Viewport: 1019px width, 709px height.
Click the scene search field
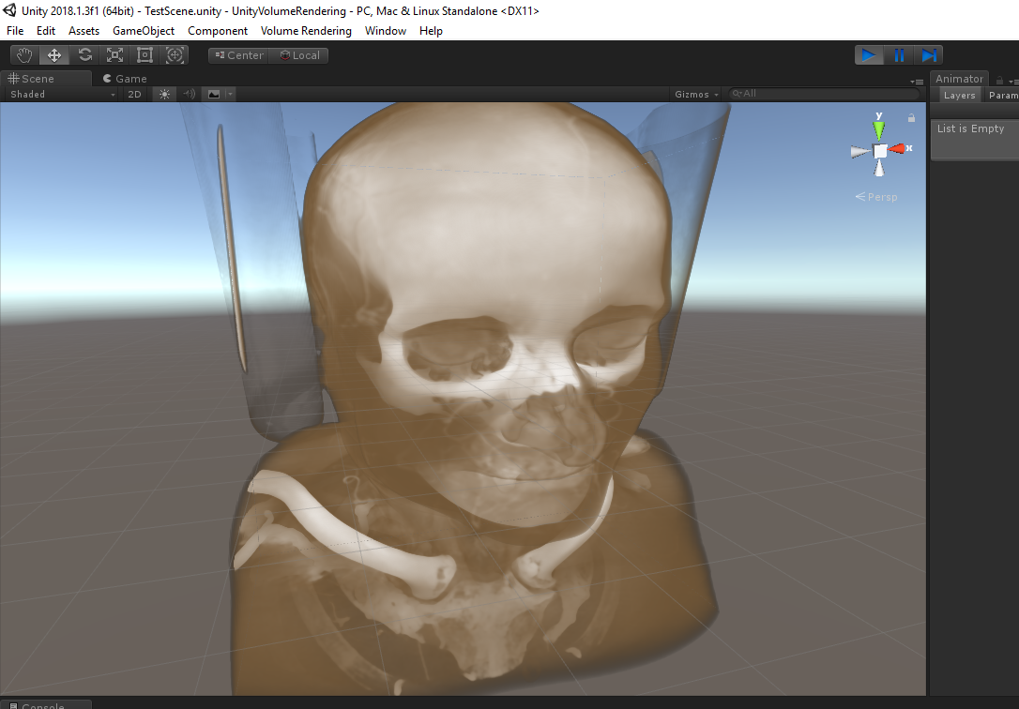coord(826,94)
